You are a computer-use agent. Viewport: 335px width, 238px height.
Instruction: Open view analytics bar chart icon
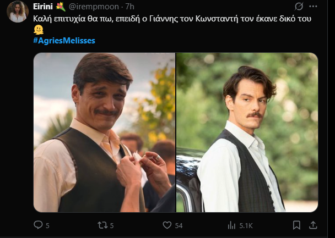coord(231,225)
